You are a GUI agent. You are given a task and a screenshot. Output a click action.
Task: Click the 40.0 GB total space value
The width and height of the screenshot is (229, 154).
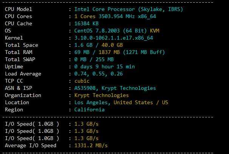[112, 45]
